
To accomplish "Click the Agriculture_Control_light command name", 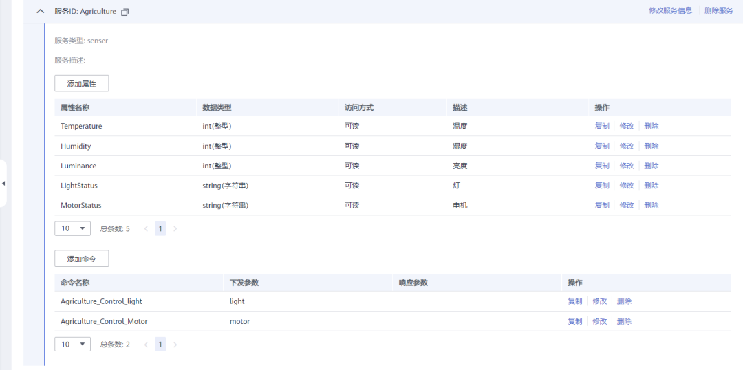I will (101, 301).
